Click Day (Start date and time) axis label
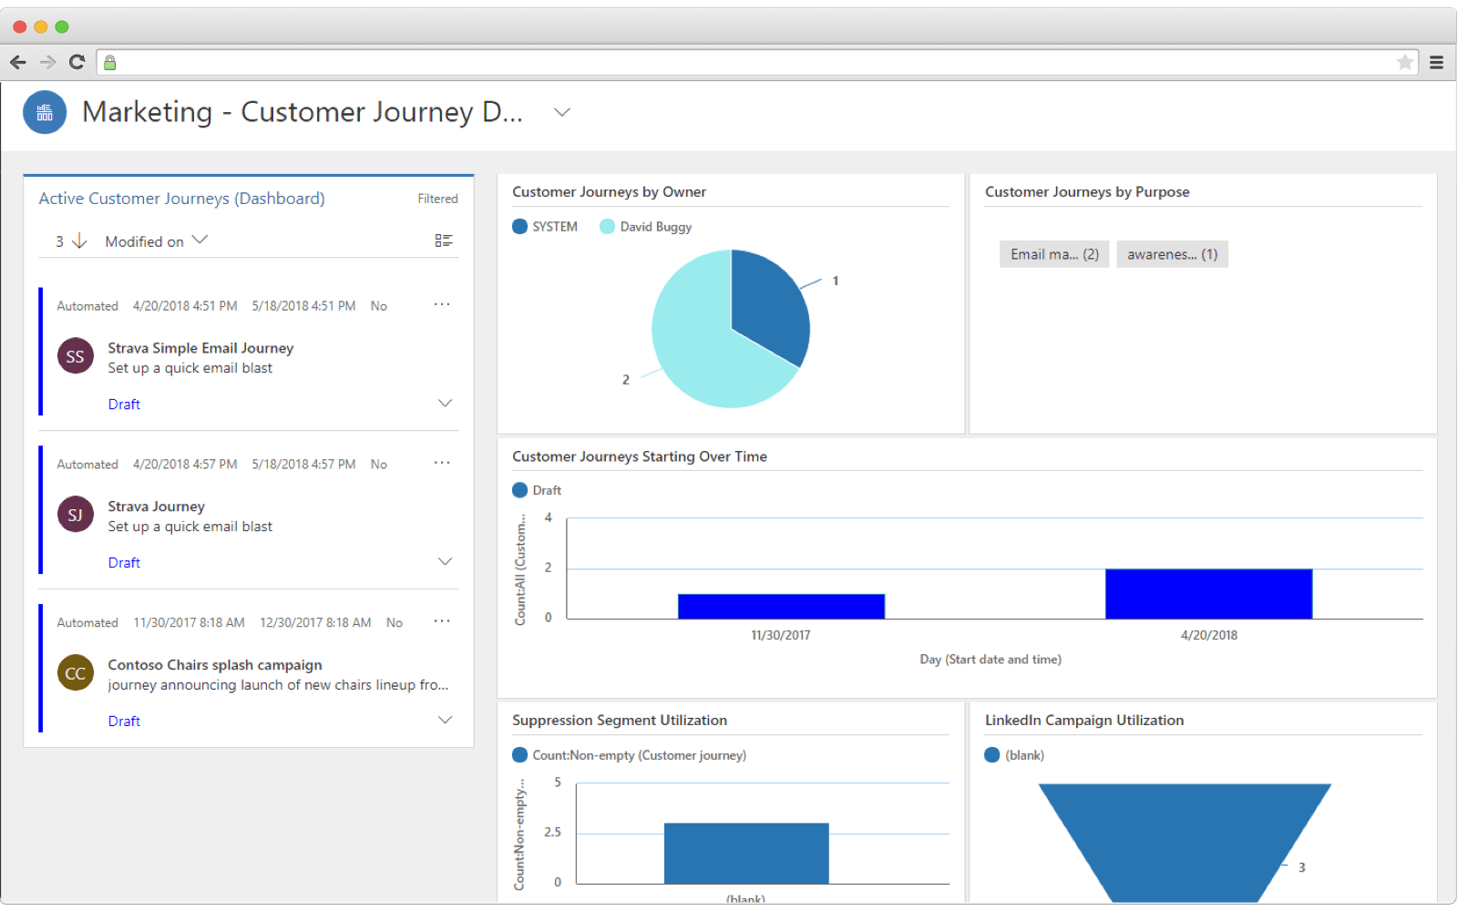 point(991,660)
